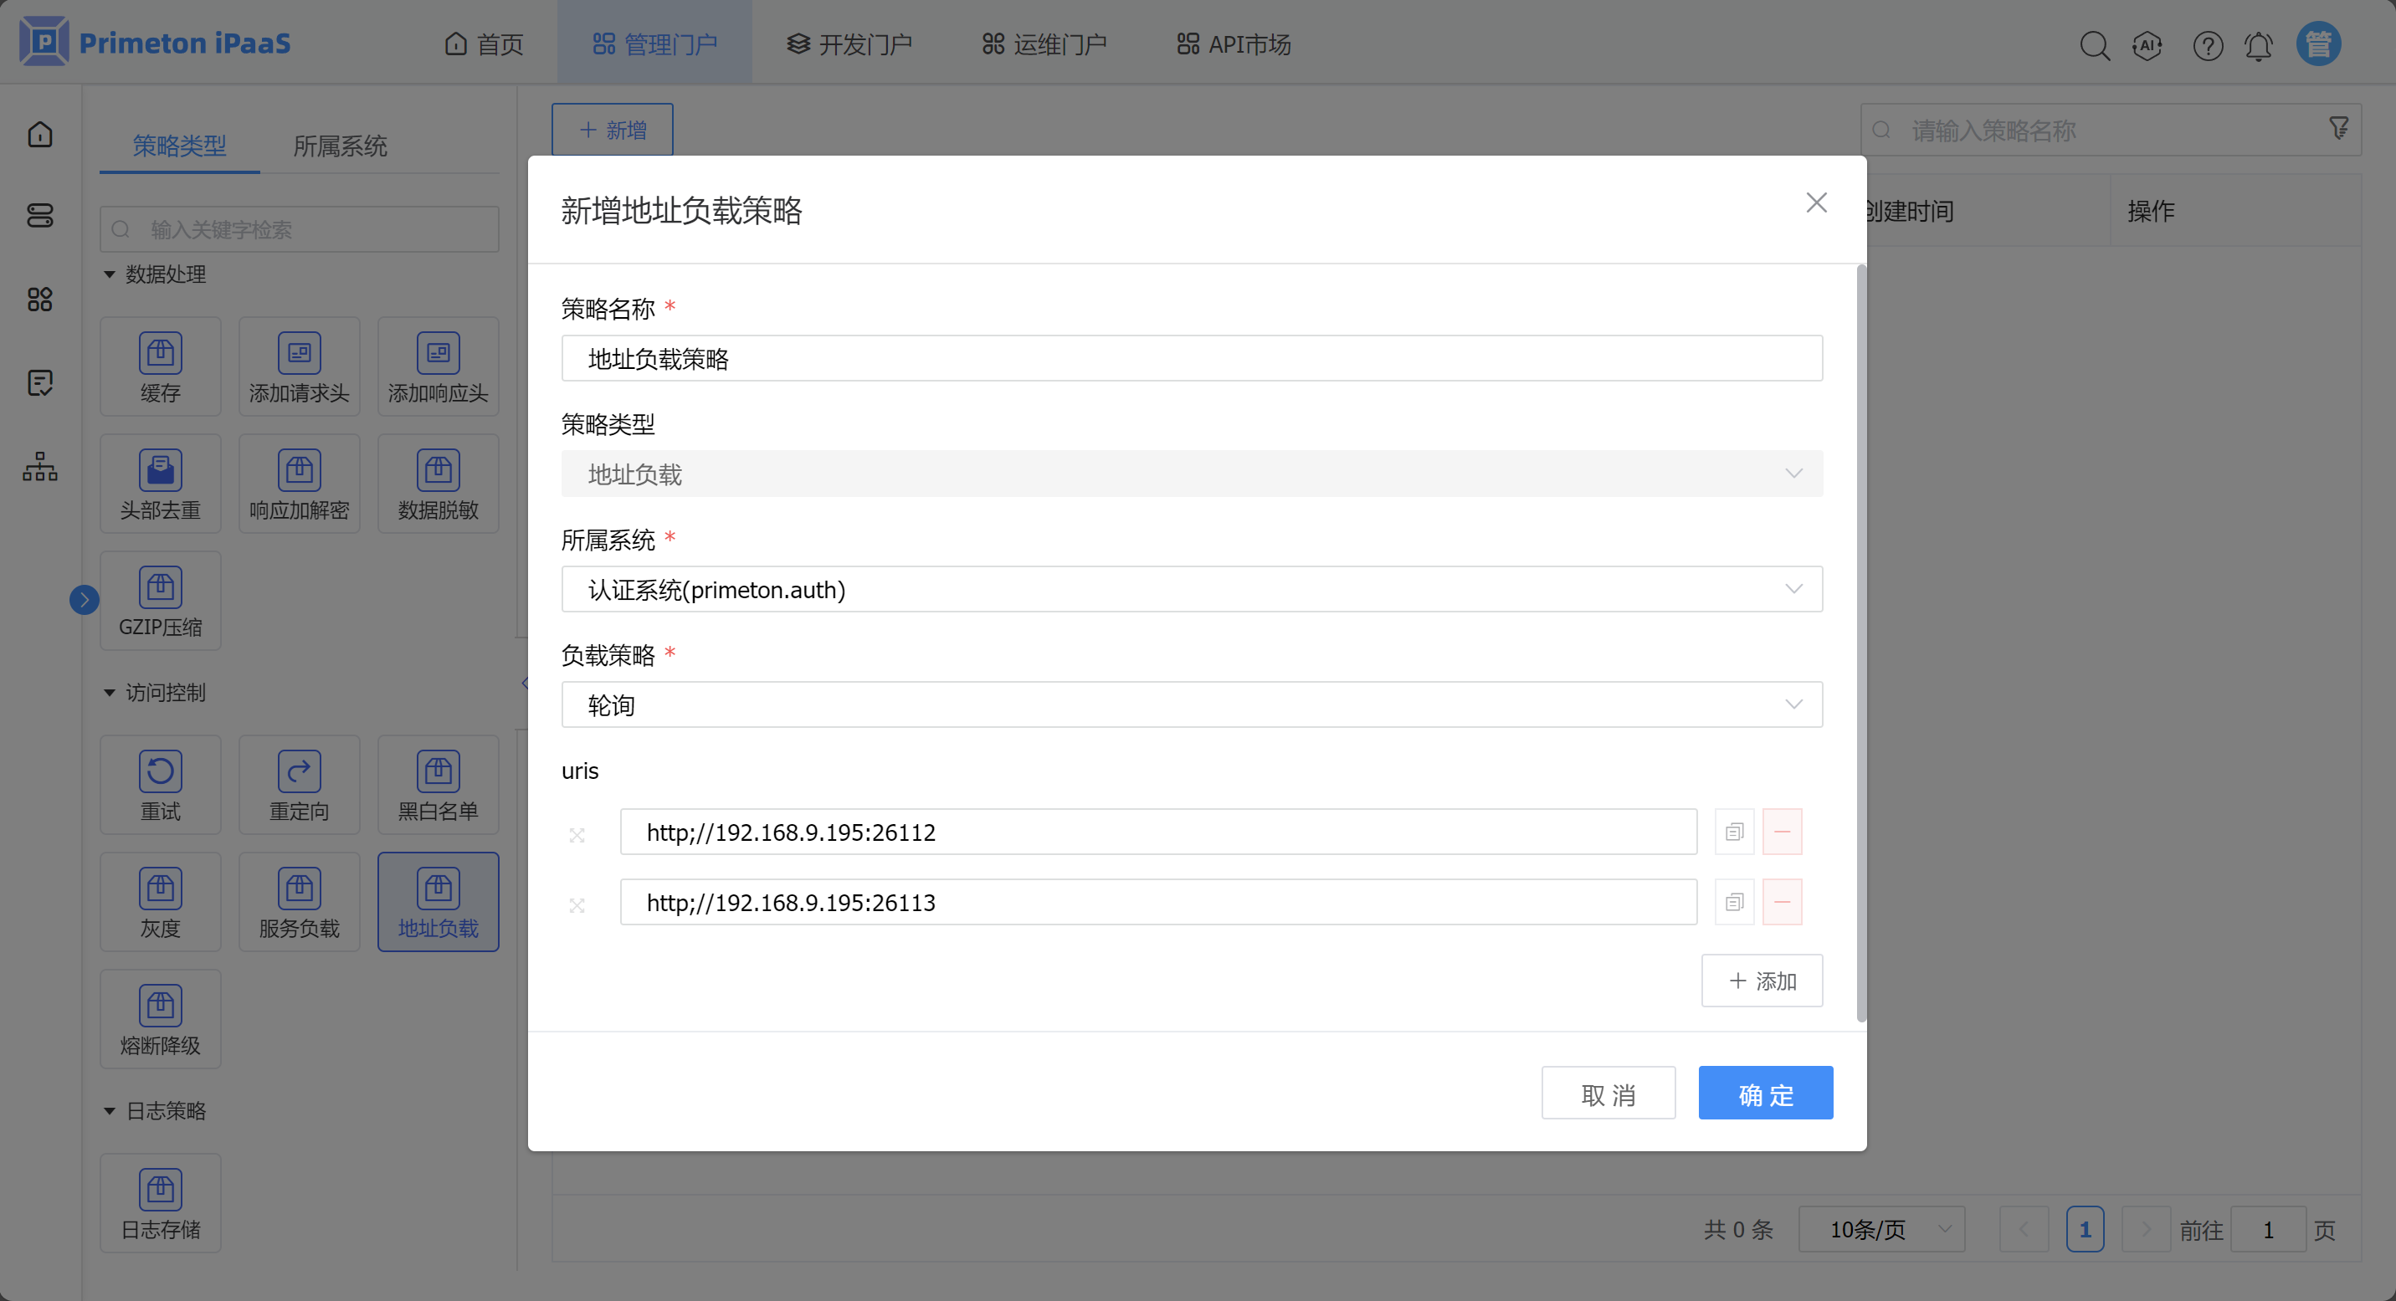Open the 所属系统 dropdown
This screenshot has width=2396, height=1301.
[1191, 589]
